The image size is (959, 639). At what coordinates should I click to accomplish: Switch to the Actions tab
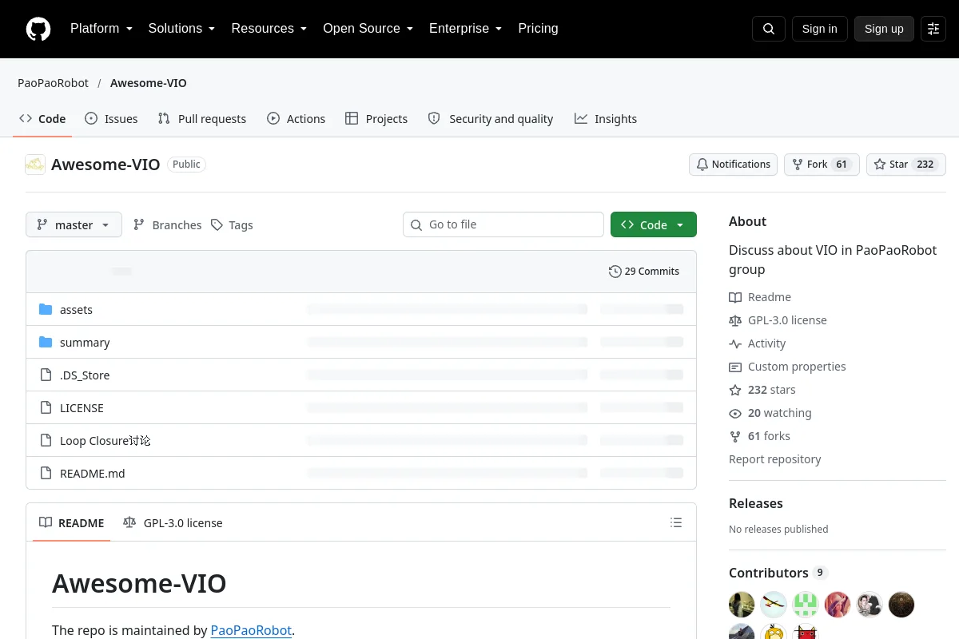296,119
